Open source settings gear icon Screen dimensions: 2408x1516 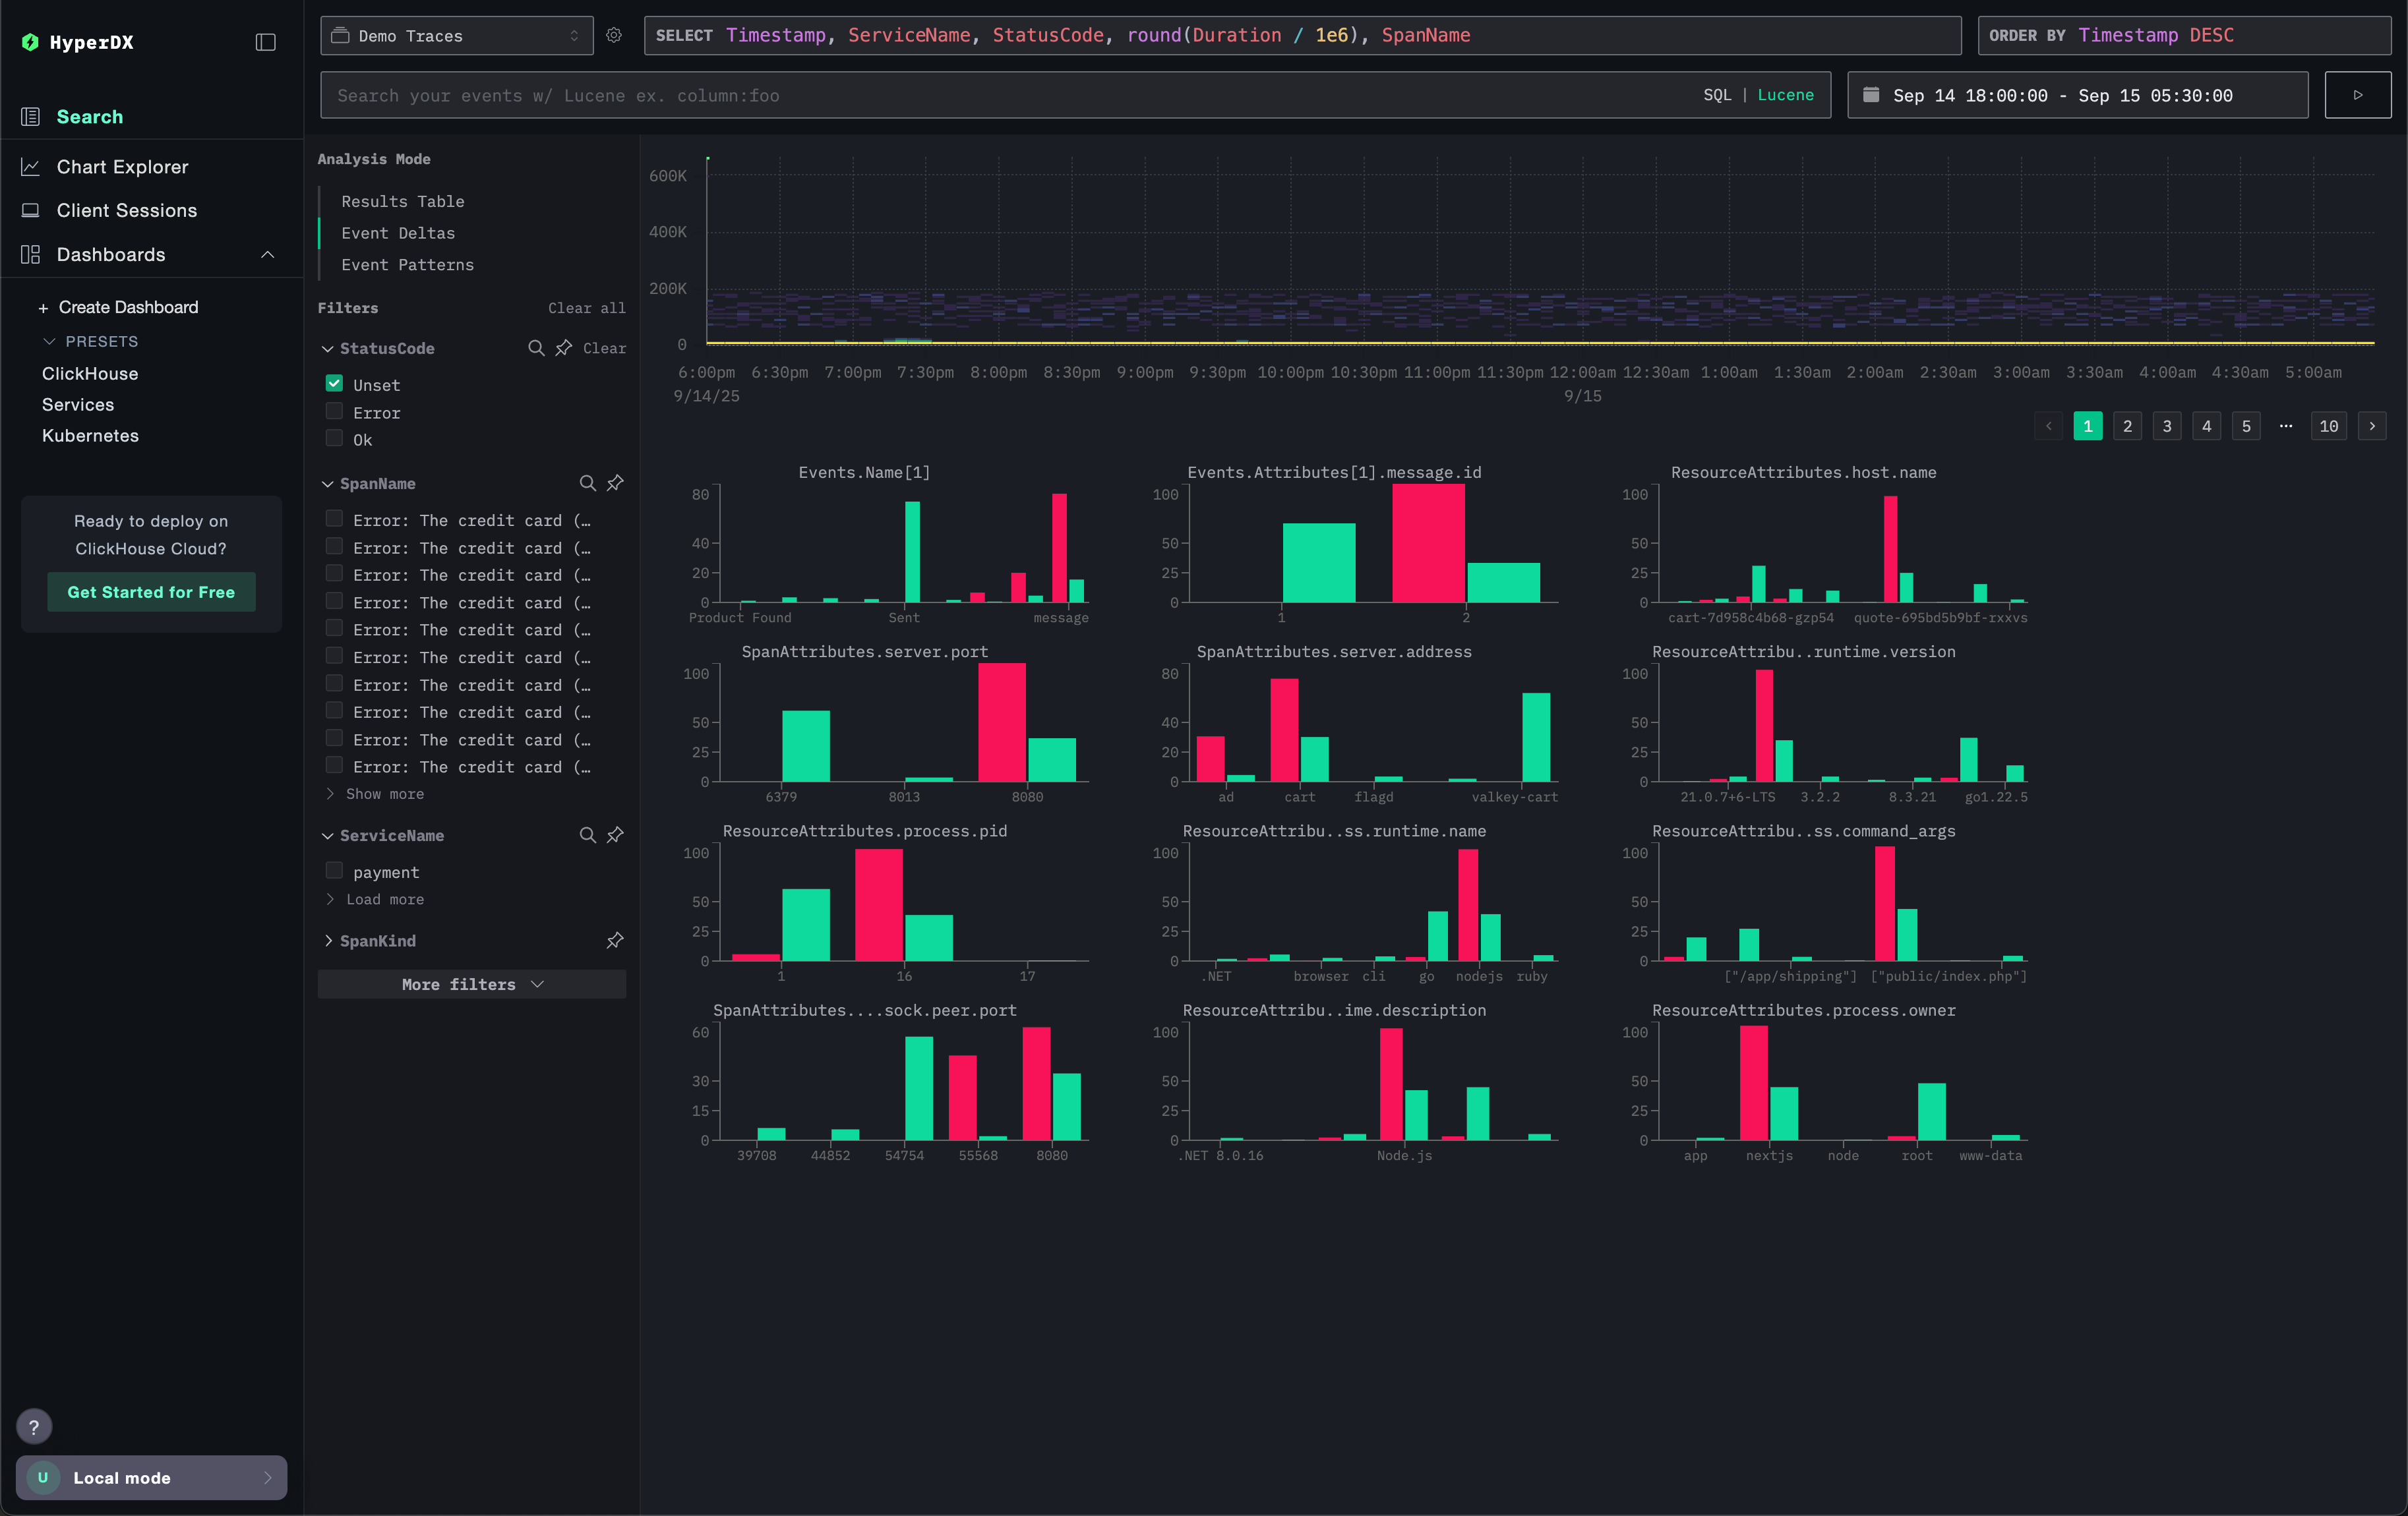click(614, 35)
